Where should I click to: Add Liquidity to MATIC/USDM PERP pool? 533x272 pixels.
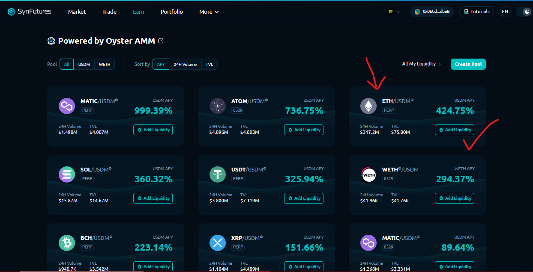pos(153,130)
